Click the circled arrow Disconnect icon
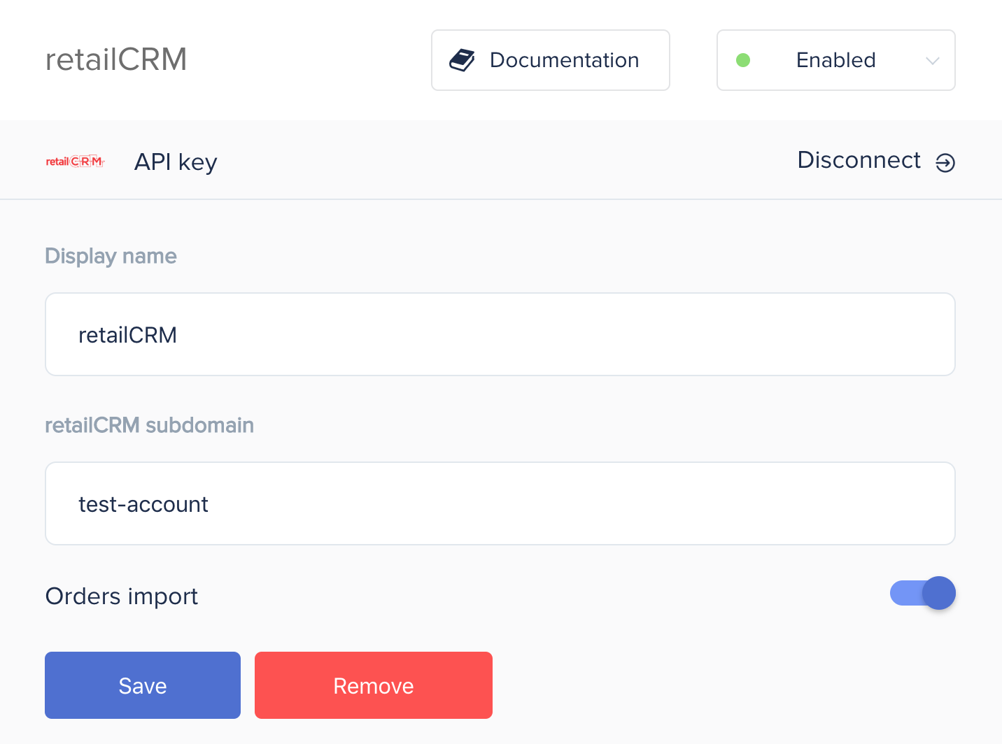This screenshot has width=1002, height=744. 945,163
